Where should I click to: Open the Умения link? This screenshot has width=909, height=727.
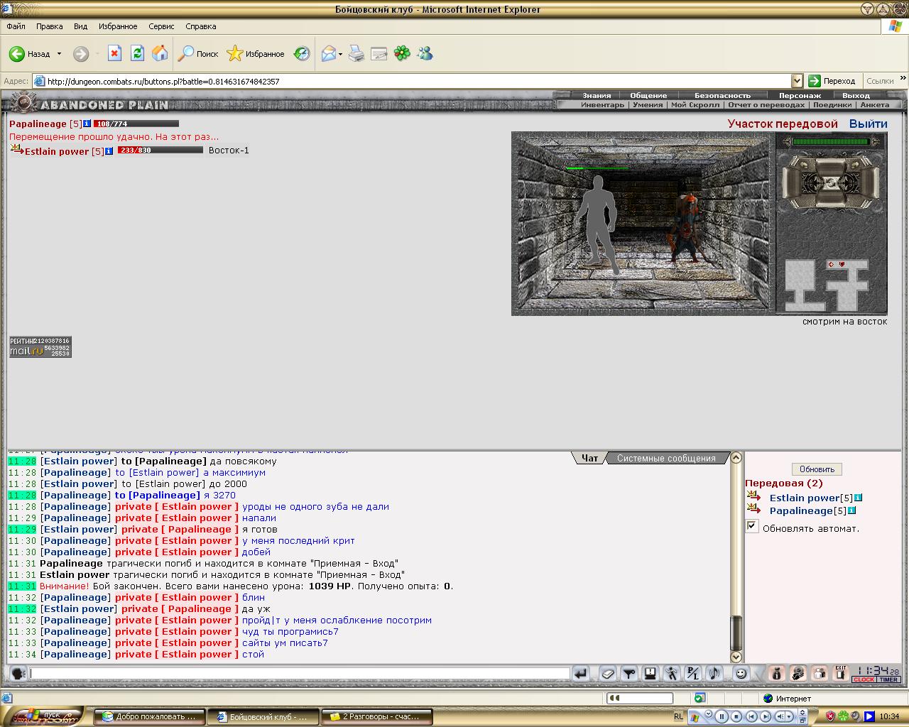(x=648, y=104)
